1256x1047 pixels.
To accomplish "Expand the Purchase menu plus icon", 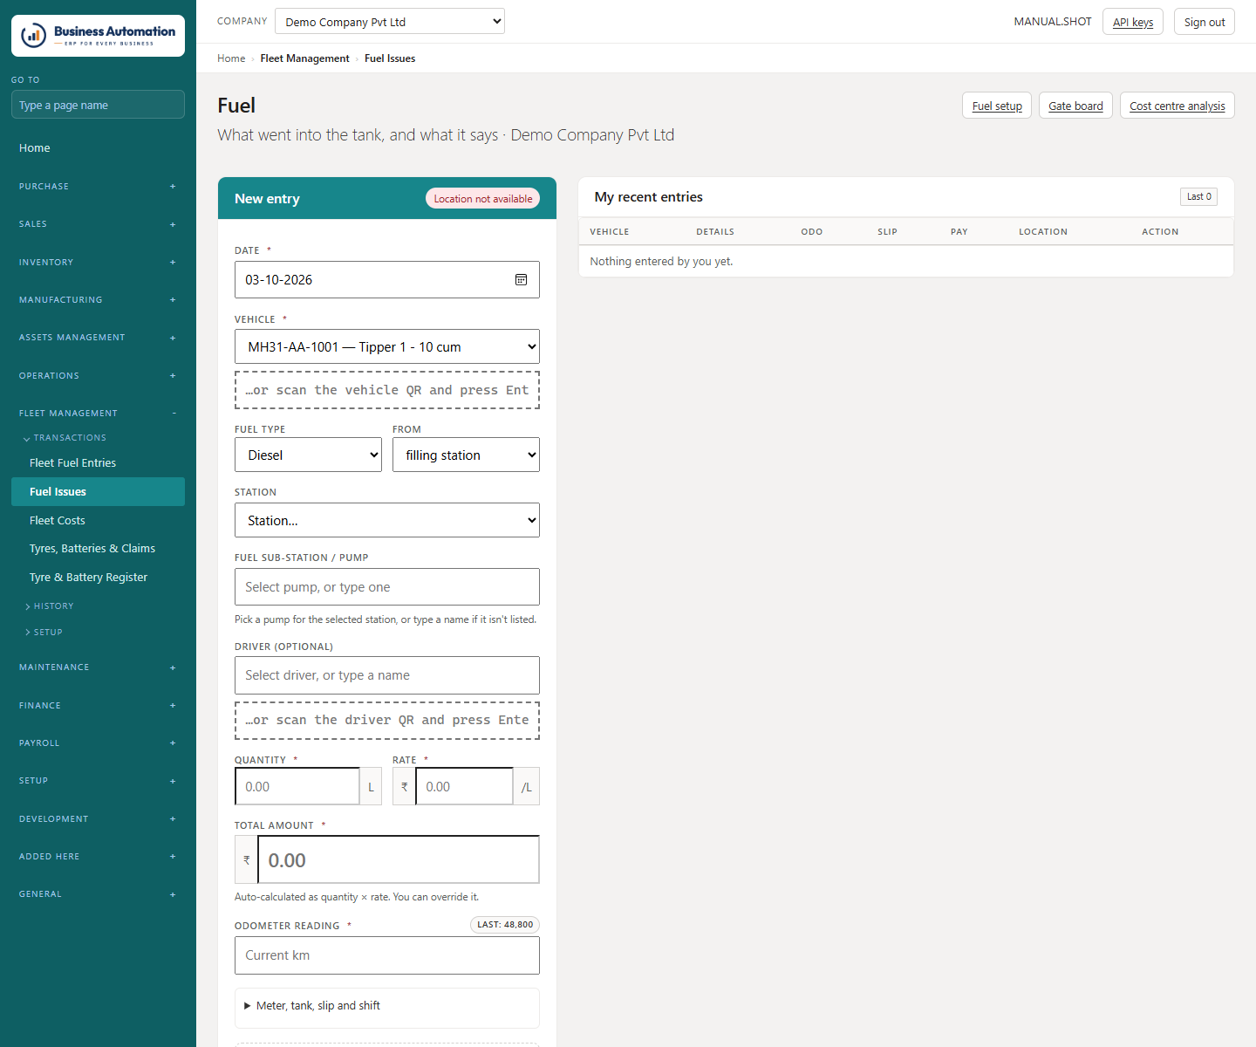I will pyautogui.click(x=173, y=187).
